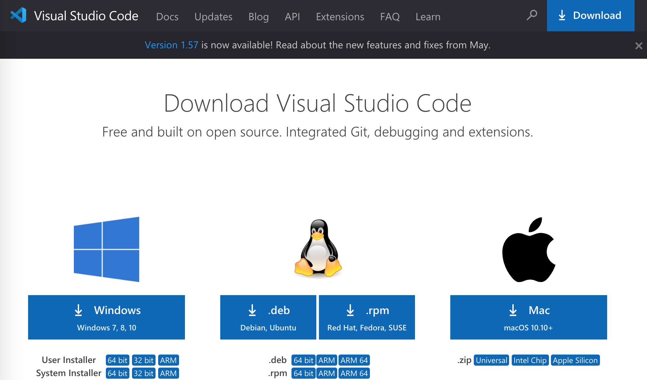The image size is (647, 380).
Task: Click the Apple logo image
Action: point(529,250)
